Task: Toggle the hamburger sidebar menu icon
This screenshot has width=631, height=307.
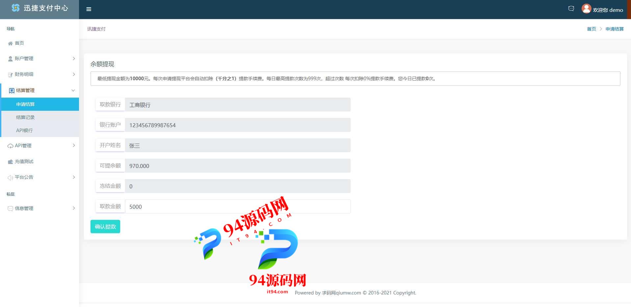Action: [x=89, y=9]
